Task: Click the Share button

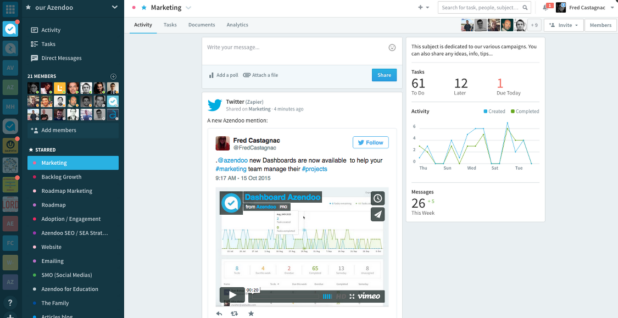Action: 385,75
